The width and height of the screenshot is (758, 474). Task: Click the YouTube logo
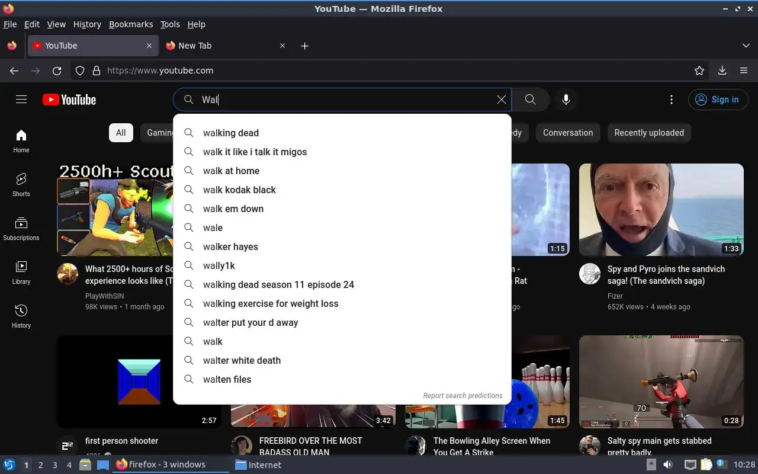click(69, 100)
